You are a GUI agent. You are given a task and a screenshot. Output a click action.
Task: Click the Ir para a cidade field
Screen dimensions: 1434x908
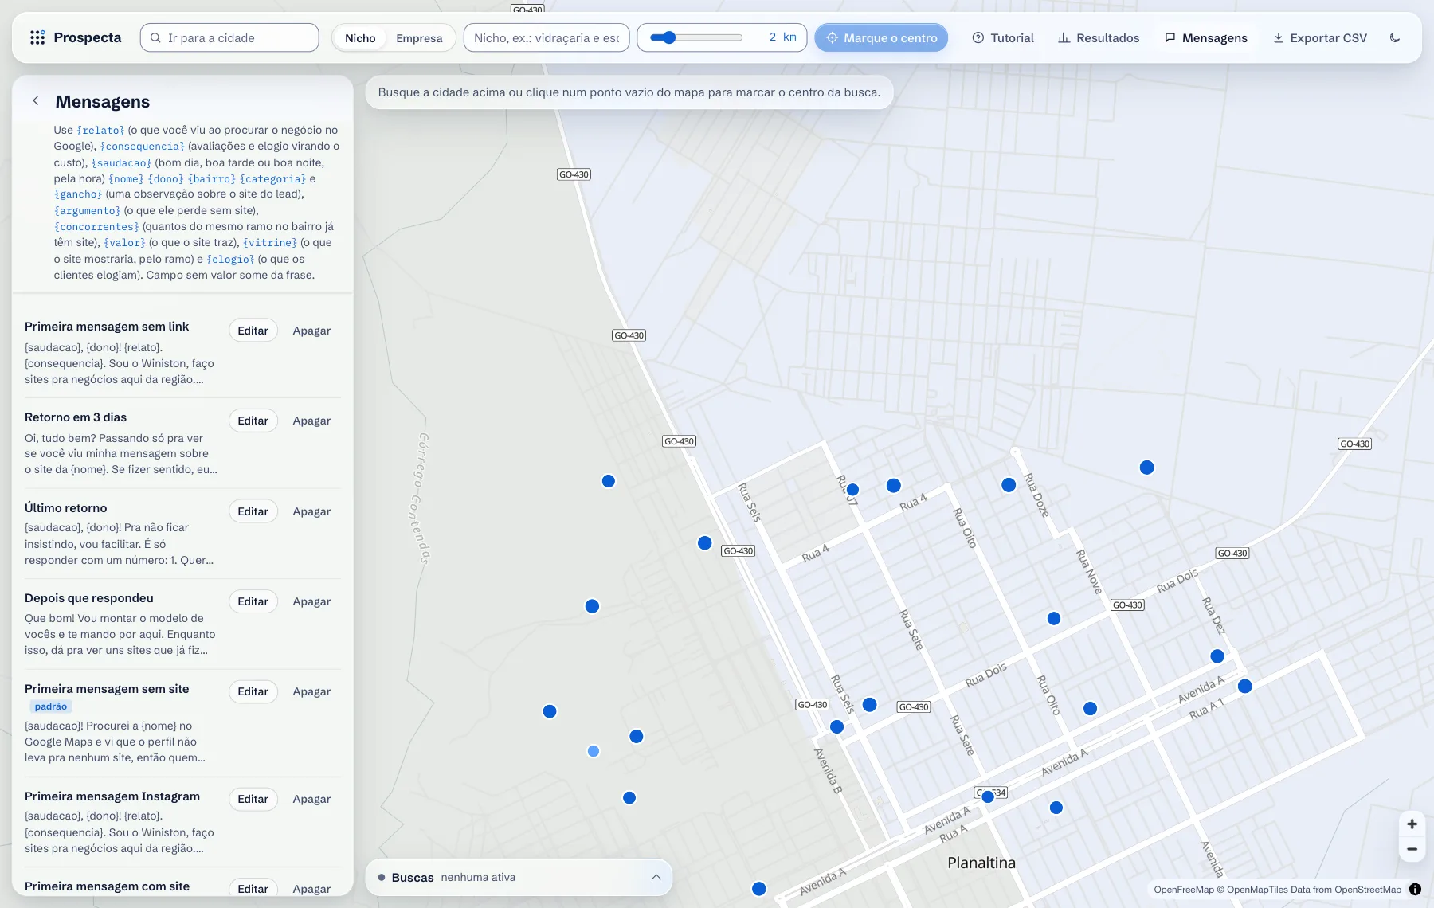[x=229, y=37]
